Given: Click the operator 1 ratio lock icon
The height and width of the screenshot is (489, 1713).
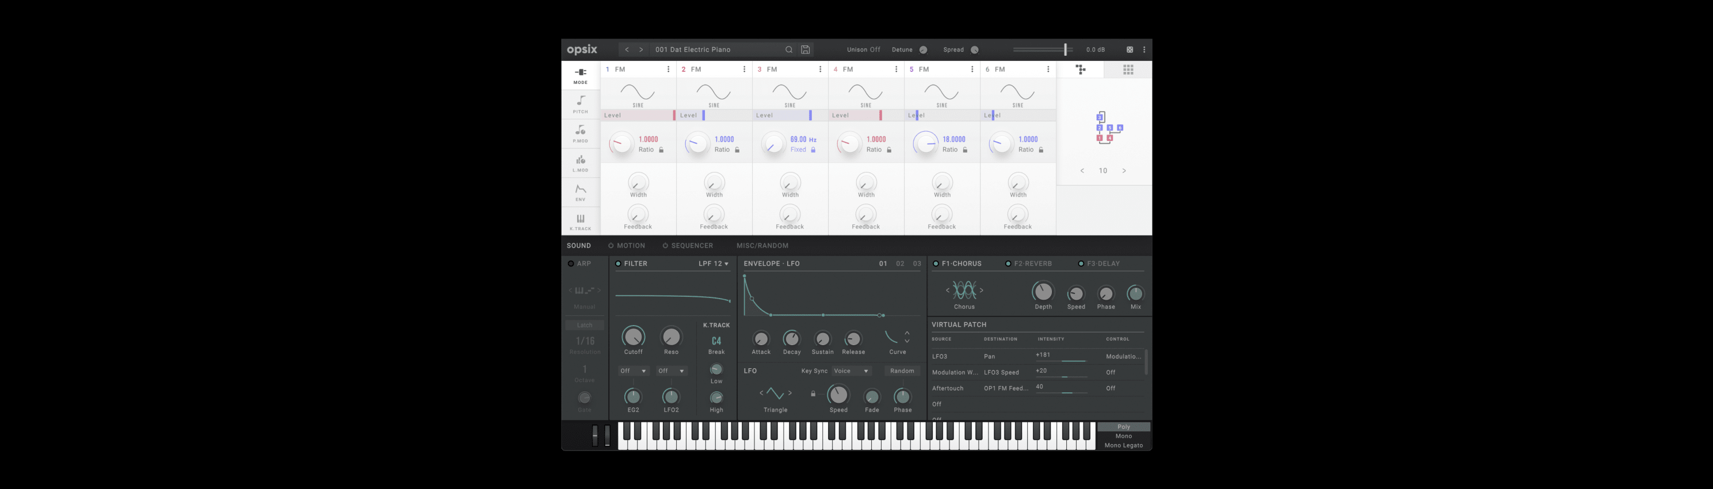Looking at the screenshot, I should point(661,150).
